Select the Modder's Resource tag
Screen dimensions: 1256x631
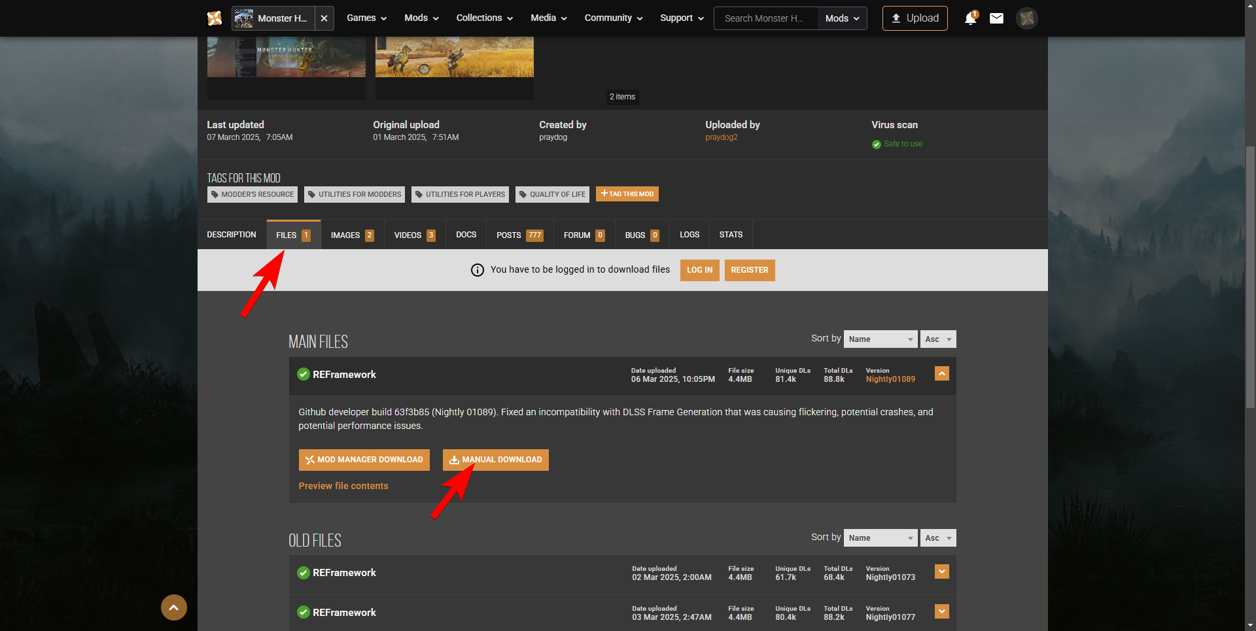click(x=253, y=194)
